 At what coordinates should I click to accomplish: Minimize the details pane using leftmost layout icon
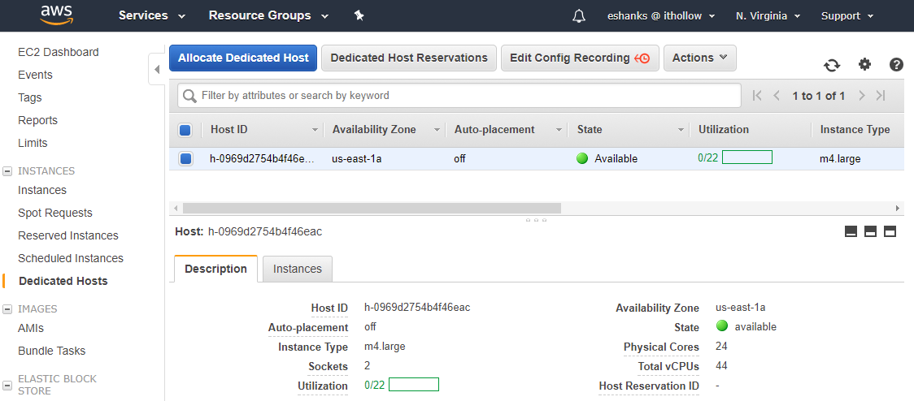[x=851, y=231]
